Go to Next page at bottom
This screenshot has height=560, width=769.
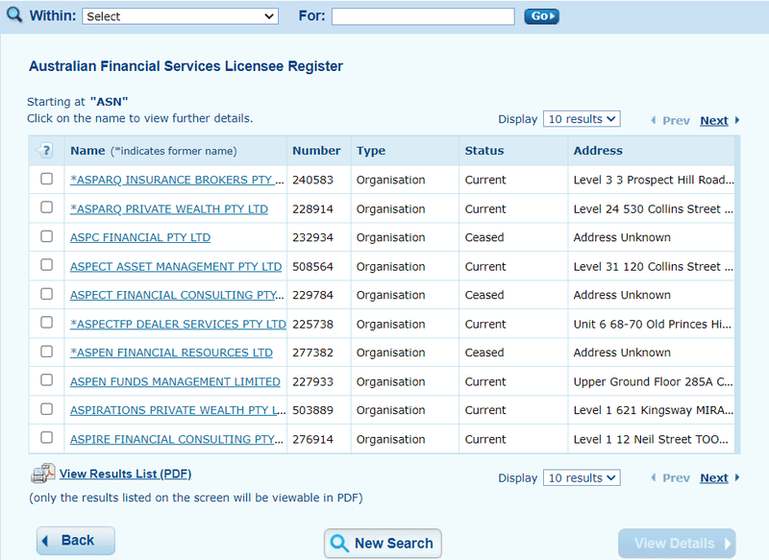[x=714, y=477]
